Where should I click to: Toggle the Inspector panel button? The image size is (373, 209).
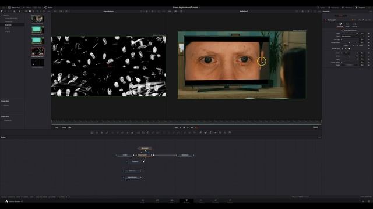(x=360, y=8)
